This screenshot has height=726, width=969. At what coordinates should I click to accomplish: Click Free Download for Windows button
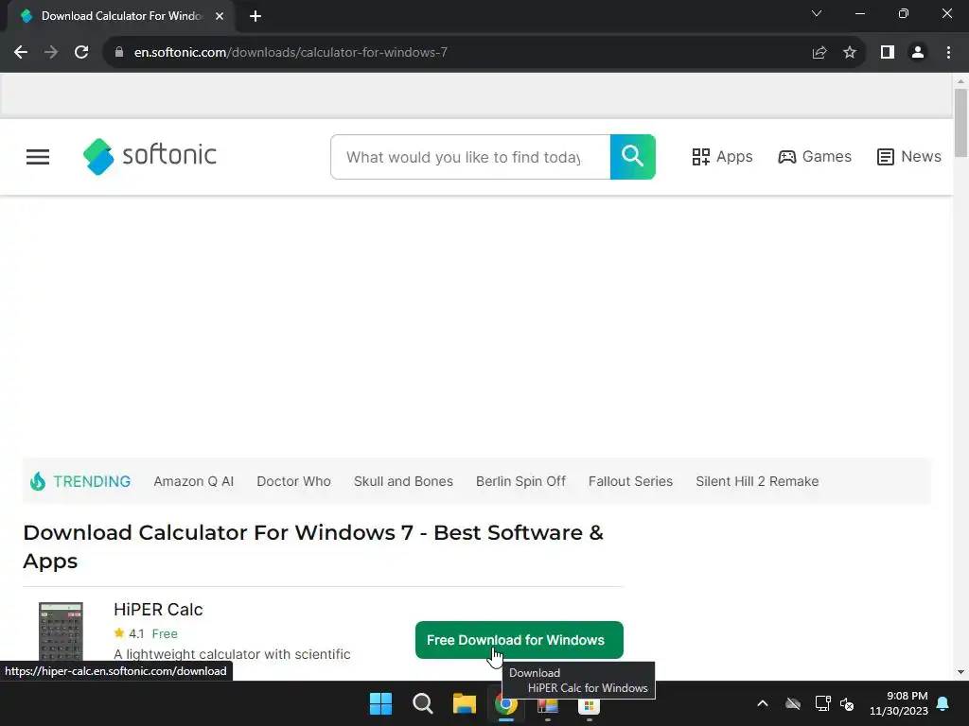(520, 640)
